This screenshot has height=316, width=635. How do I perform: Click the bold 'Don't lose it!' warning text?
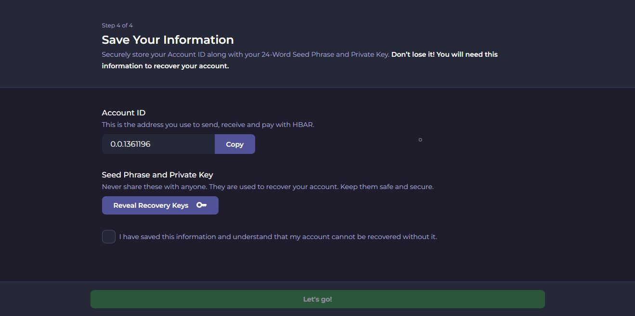point(413,54)
